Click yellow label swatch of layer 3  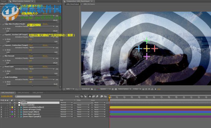[x=12, y=107]
